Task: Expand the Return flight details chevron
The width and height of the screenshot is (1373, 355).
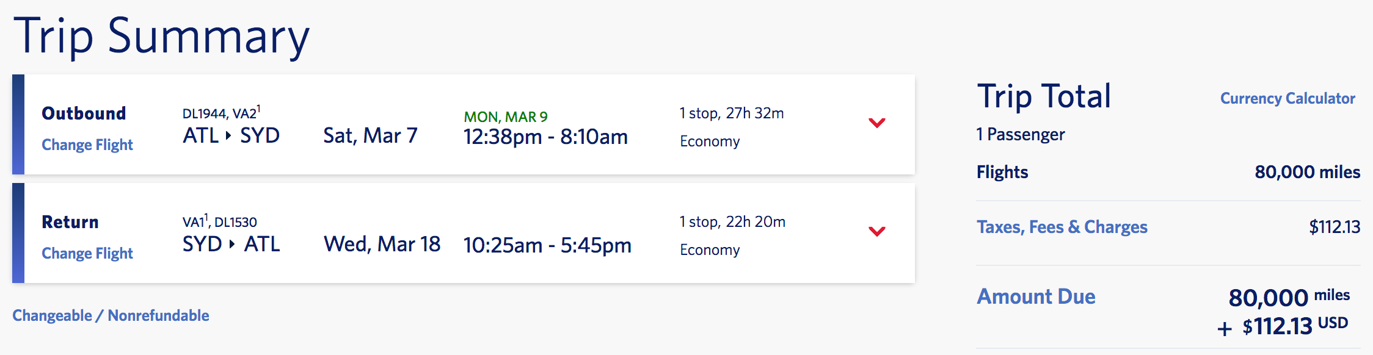Action: (x=876, y=232)
